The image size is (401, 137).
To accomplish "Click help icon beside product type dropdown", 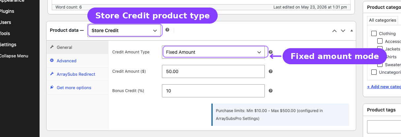I will point(167,30).
